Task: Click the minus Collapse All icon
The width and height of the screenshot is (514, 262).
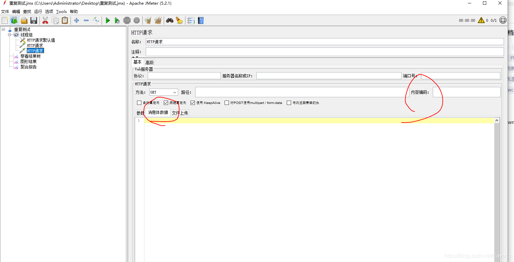Action: click(86, 20)
